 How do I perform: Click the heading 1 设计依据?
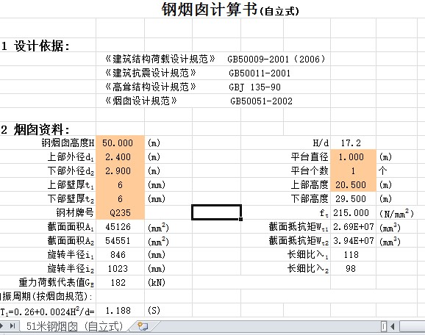click(35, 46)
